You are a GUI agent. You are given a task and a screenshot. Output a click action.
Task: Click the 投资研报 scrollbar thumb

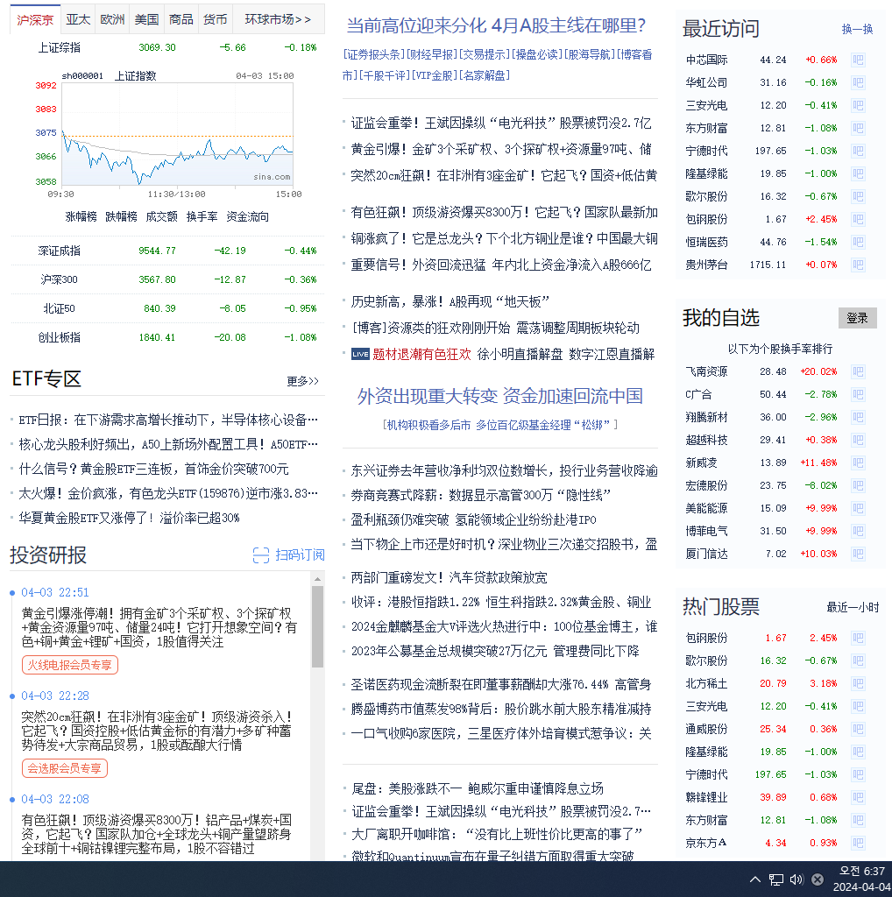click(317, 627)
